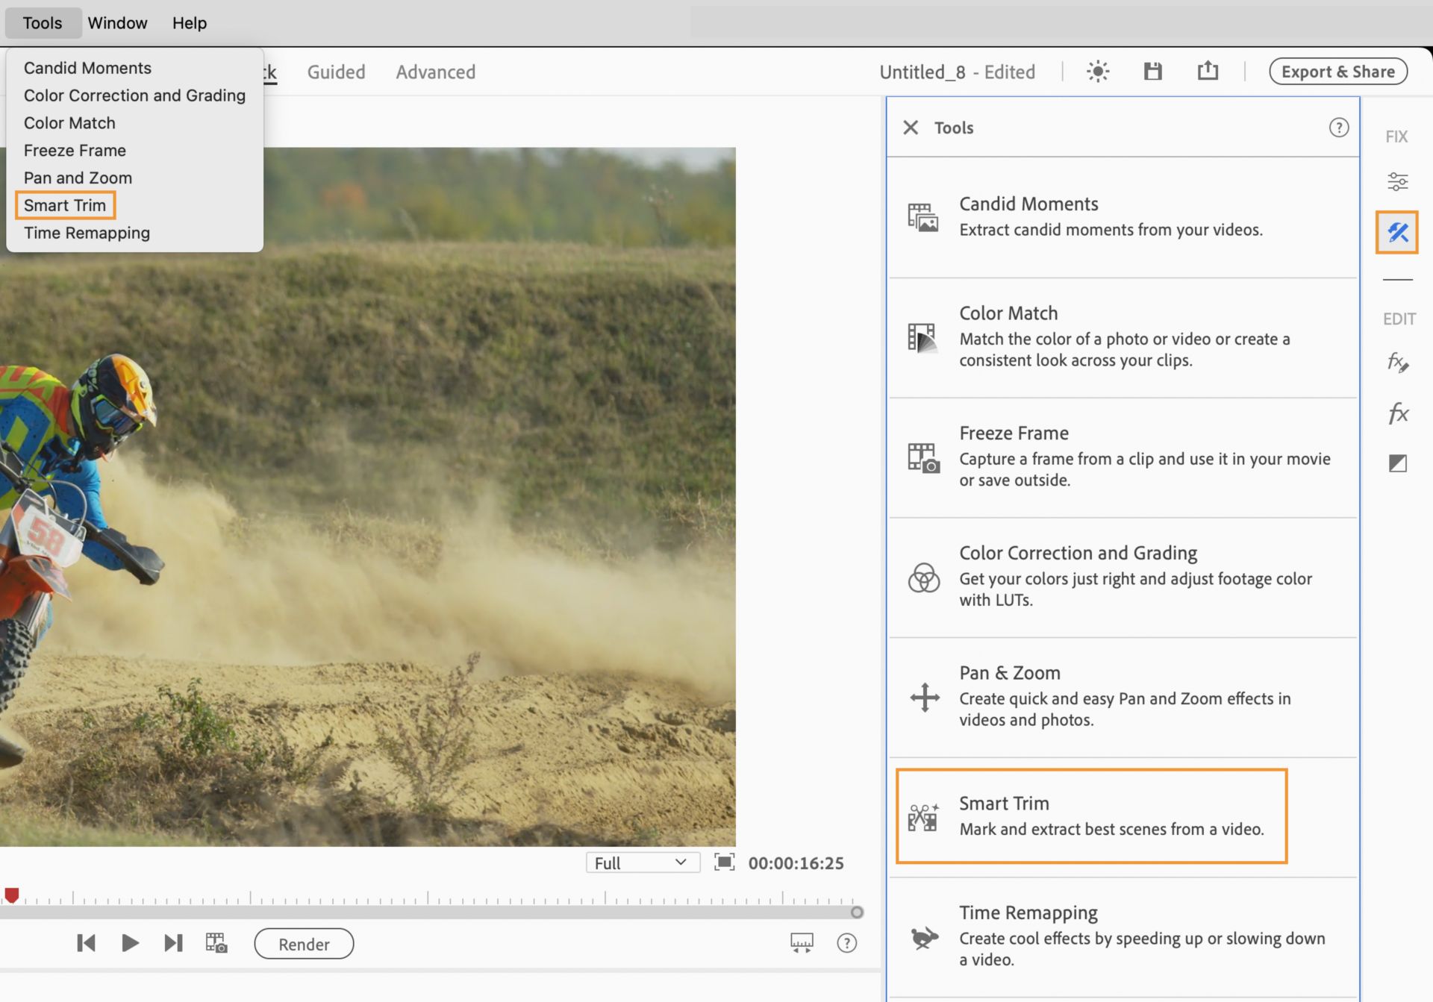Click the Smart Trim tool icon
1433x1002 pixels.
pyautogui.click(x=922, y=815)
